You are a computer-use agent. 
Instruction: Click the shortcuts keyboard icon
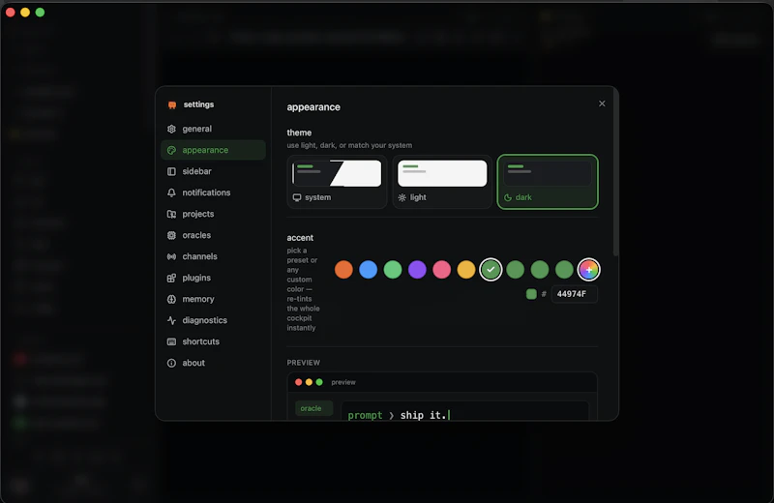coord(171,341)
